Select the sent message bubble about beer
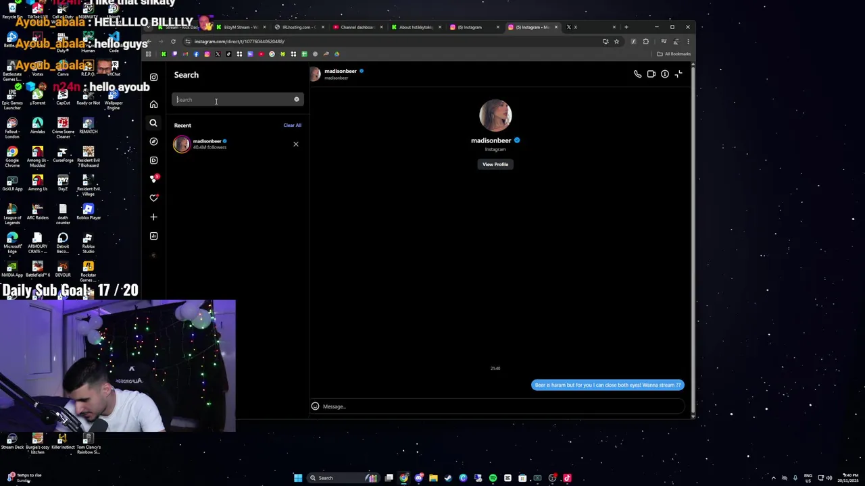Viewport: 865px width, 486px height. pyautogui.click(x=608, y=385)
